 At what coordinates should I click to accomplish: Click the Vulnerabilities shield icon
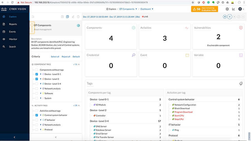(241, 28)
